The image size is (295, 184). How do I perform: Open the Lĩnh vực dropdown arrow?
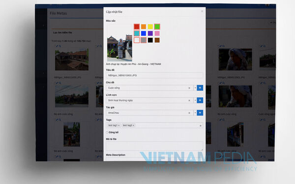[195, 100]
